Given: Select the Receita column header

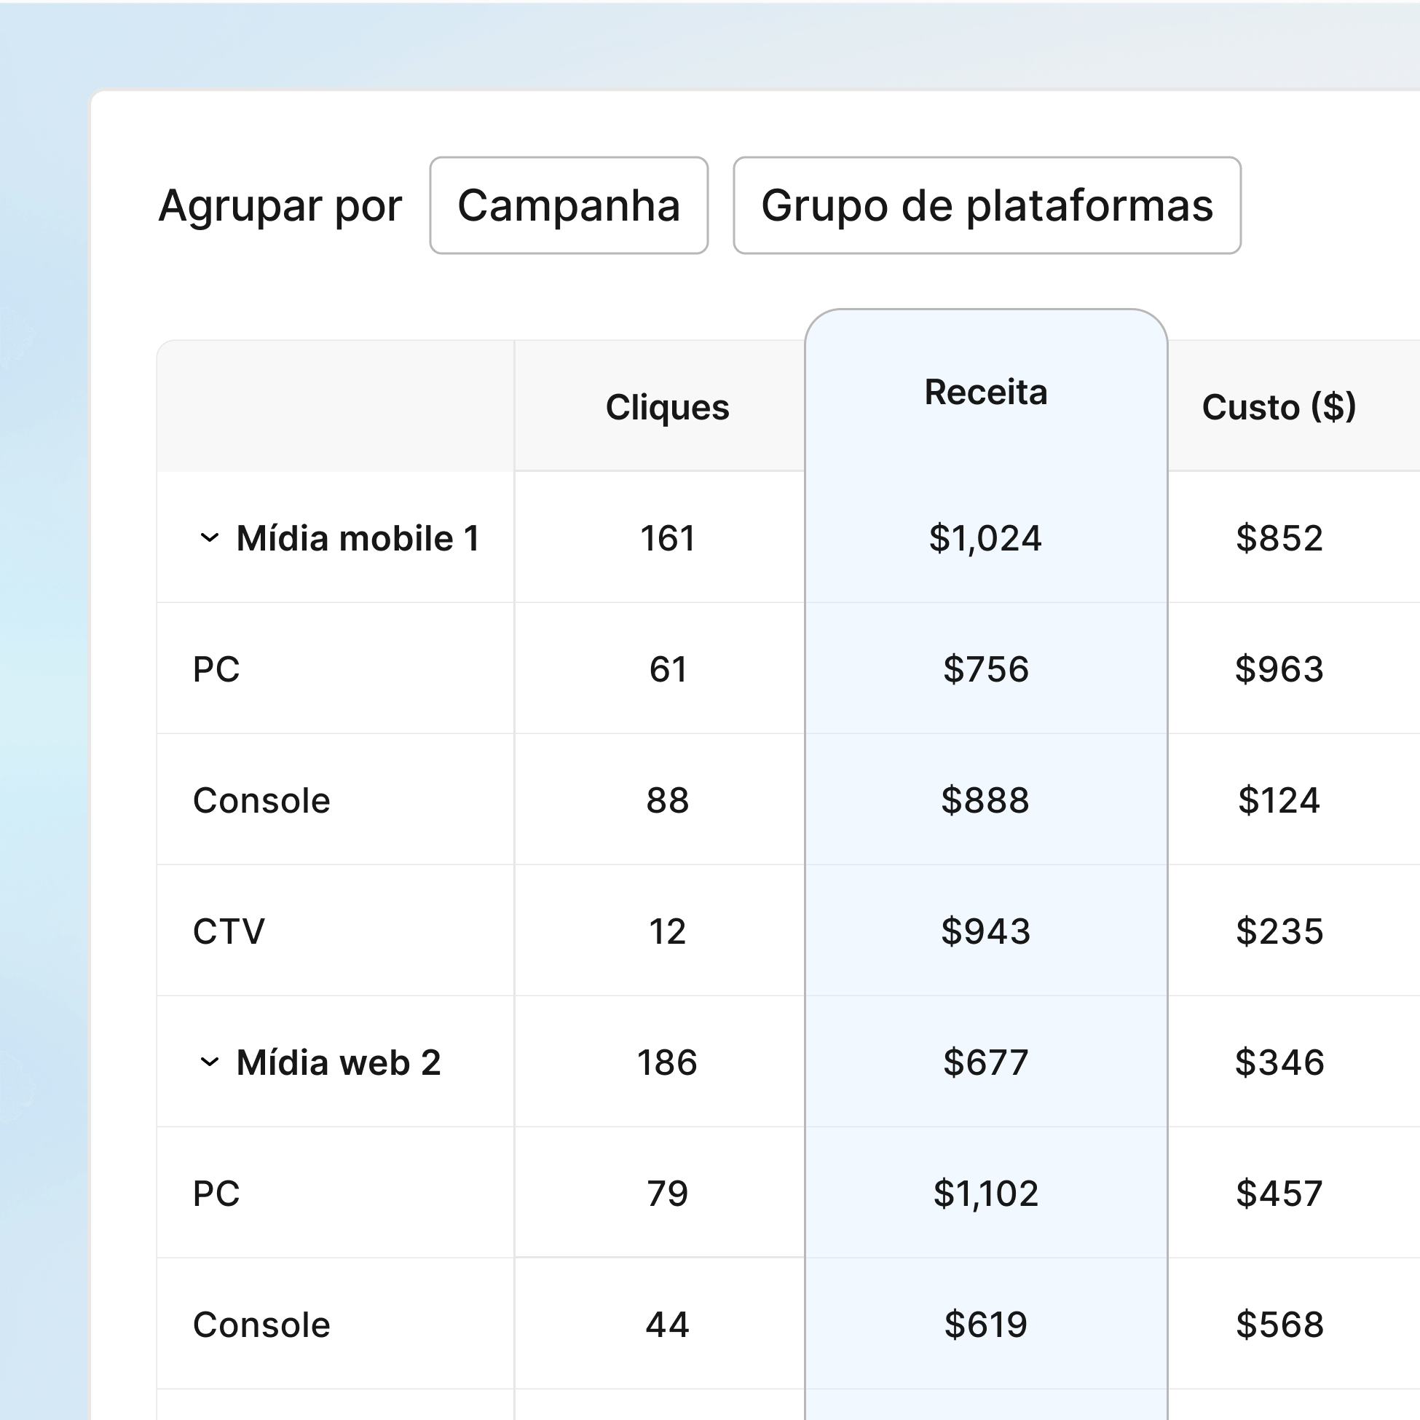Looking at the screenshot, I should (x=985, y=392).
